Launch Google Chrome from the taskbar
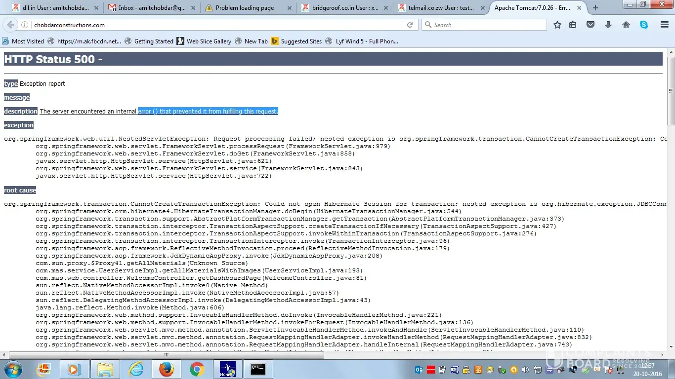Image resolution: width=675 pixels, height=379 pixels. pyautogui.click(x=197, y=369)
